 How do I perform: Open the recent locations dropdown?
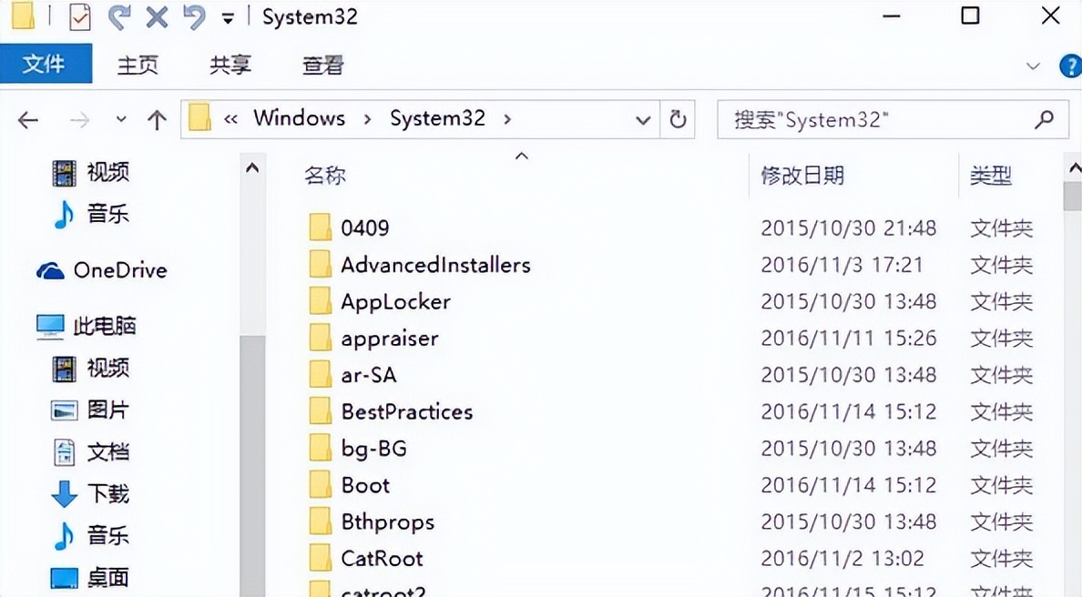coord(121,119)
